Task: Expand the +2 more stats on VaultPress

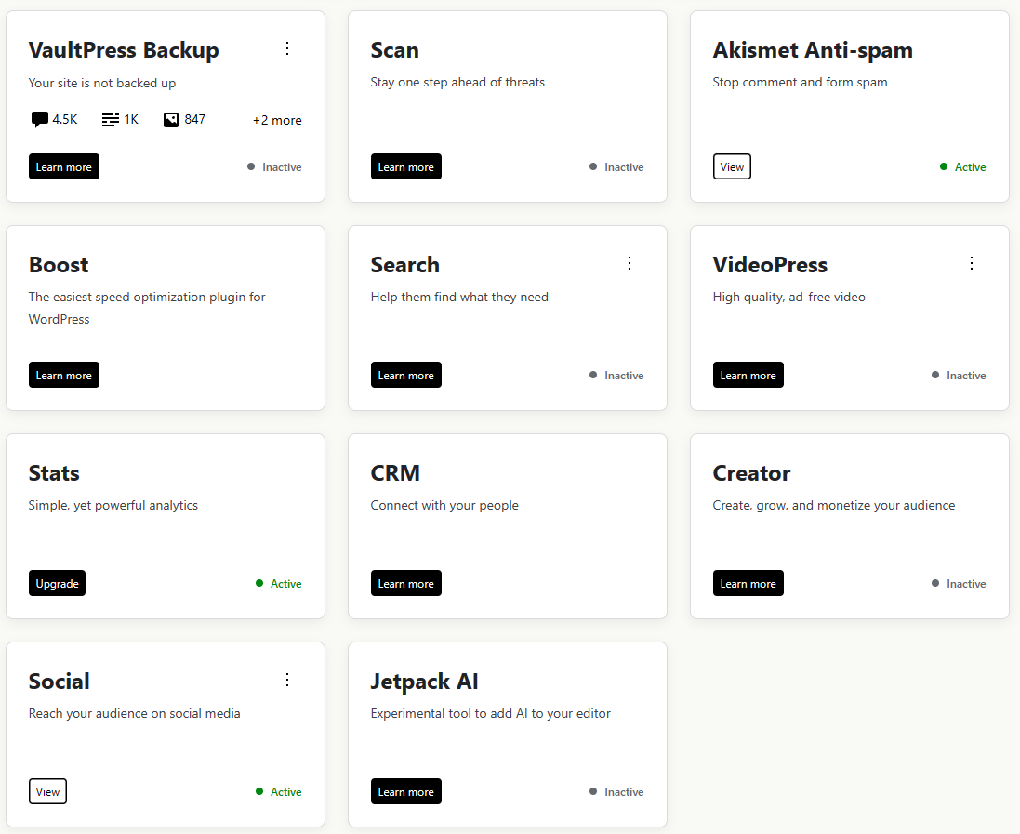Action: (277, 119)
